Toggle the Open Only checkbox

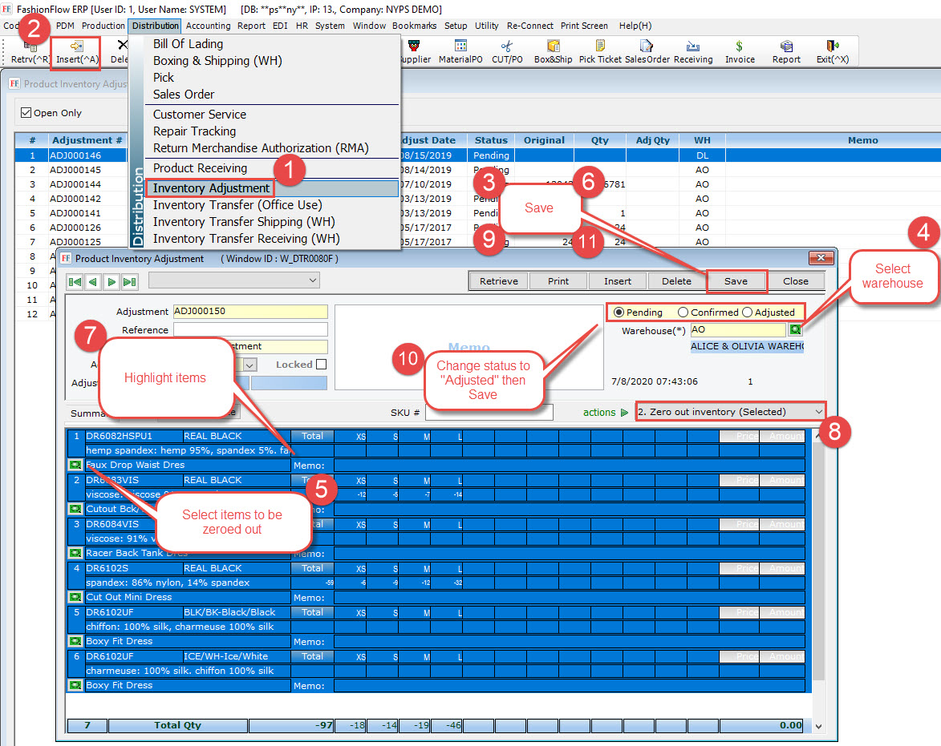coord(26,113)
